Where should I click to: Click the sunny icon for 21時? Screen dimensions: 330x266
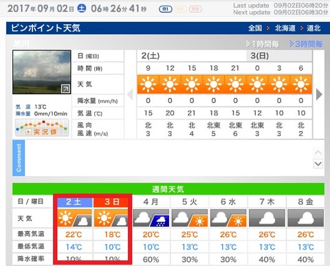235,84
